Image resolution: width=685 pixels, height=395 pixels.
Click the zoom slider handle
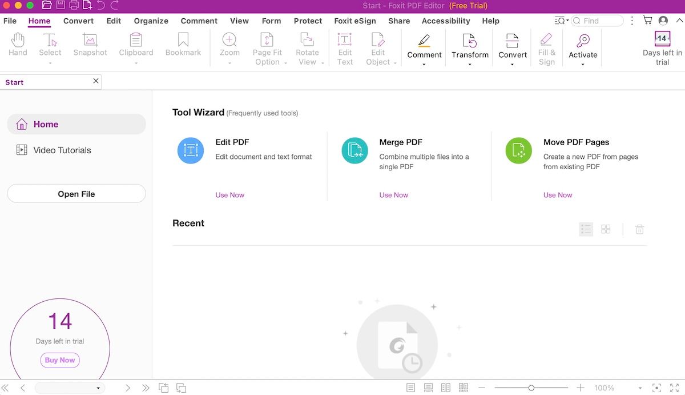tap(531, 388)
